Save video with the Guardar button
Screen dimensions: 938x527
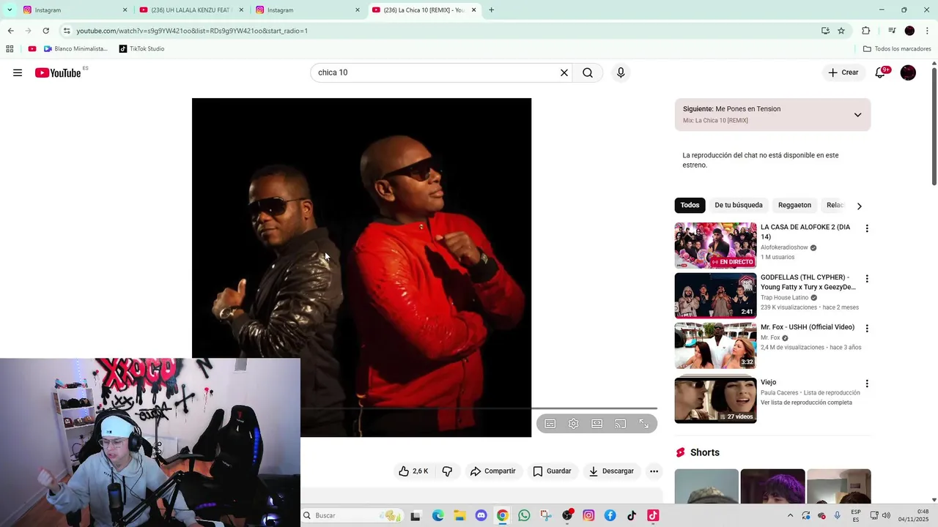point(552,471)
